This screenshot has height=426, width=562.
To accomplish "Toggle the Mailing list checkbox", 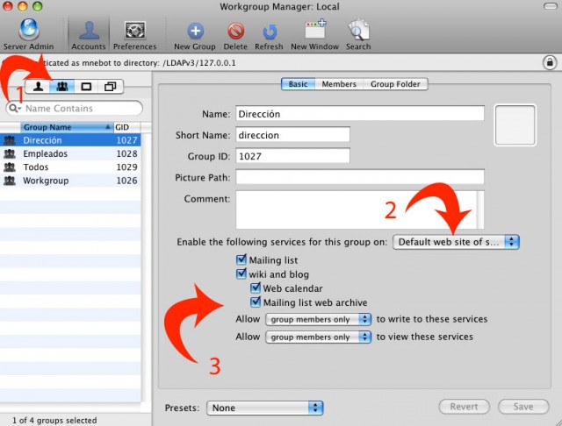I will [241, 259].
